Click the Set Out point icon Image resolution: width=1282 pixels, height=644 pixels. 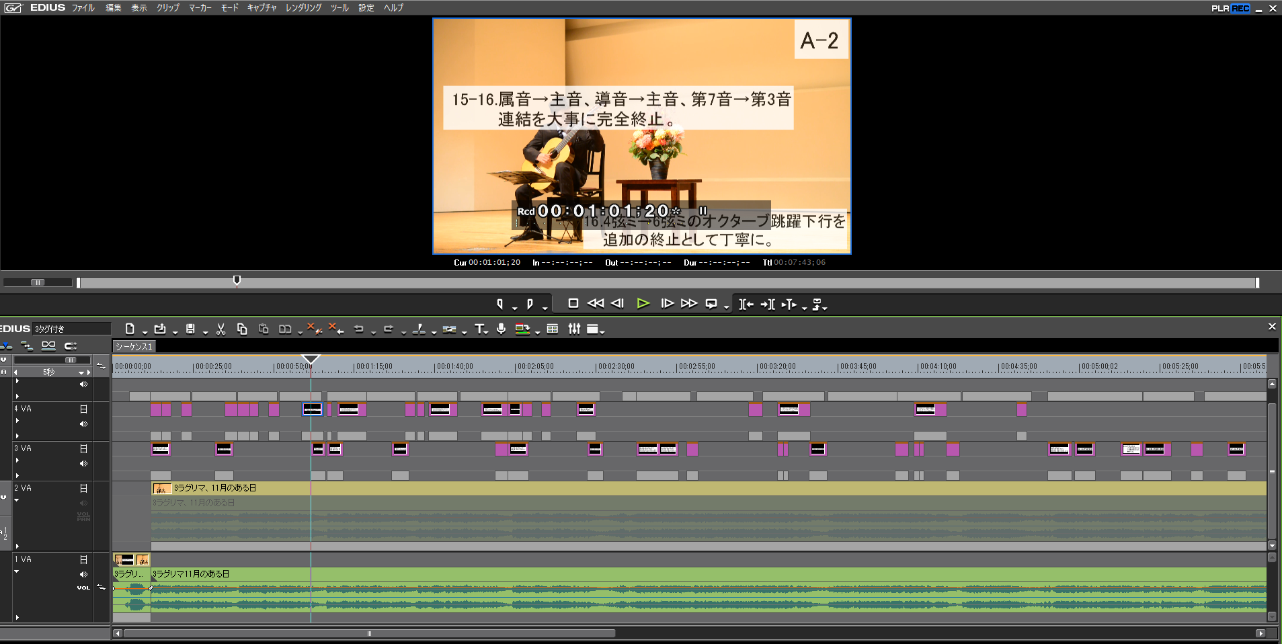tap(530, 304)
